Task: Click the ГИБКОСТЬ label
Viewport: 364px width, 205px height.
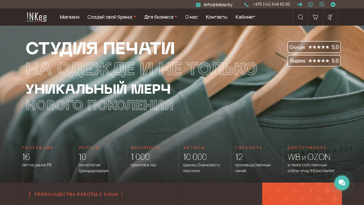Action: 249,148
